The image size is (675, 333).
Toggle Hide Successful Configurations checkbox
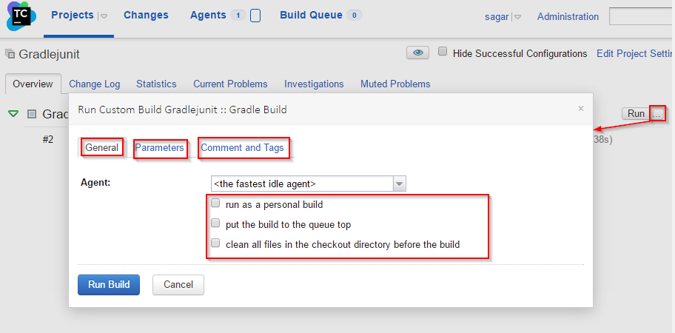coord(442,52)
